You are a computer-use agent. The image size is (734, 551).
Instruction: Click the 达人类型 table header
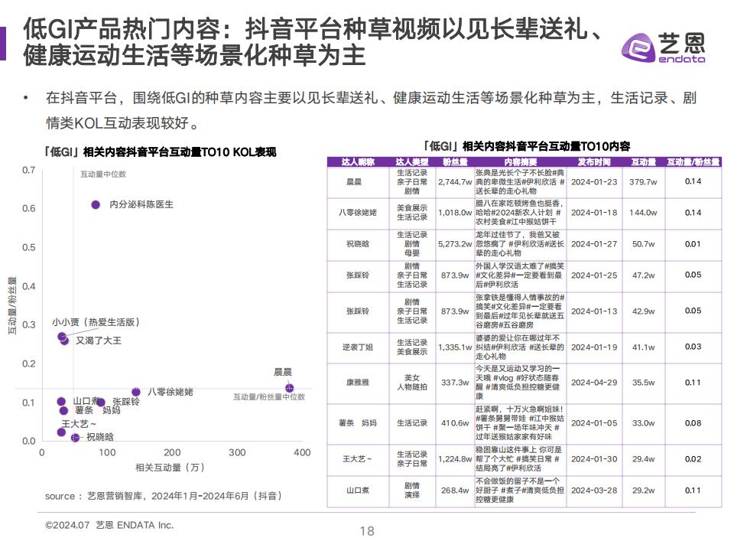pos(412,162)
